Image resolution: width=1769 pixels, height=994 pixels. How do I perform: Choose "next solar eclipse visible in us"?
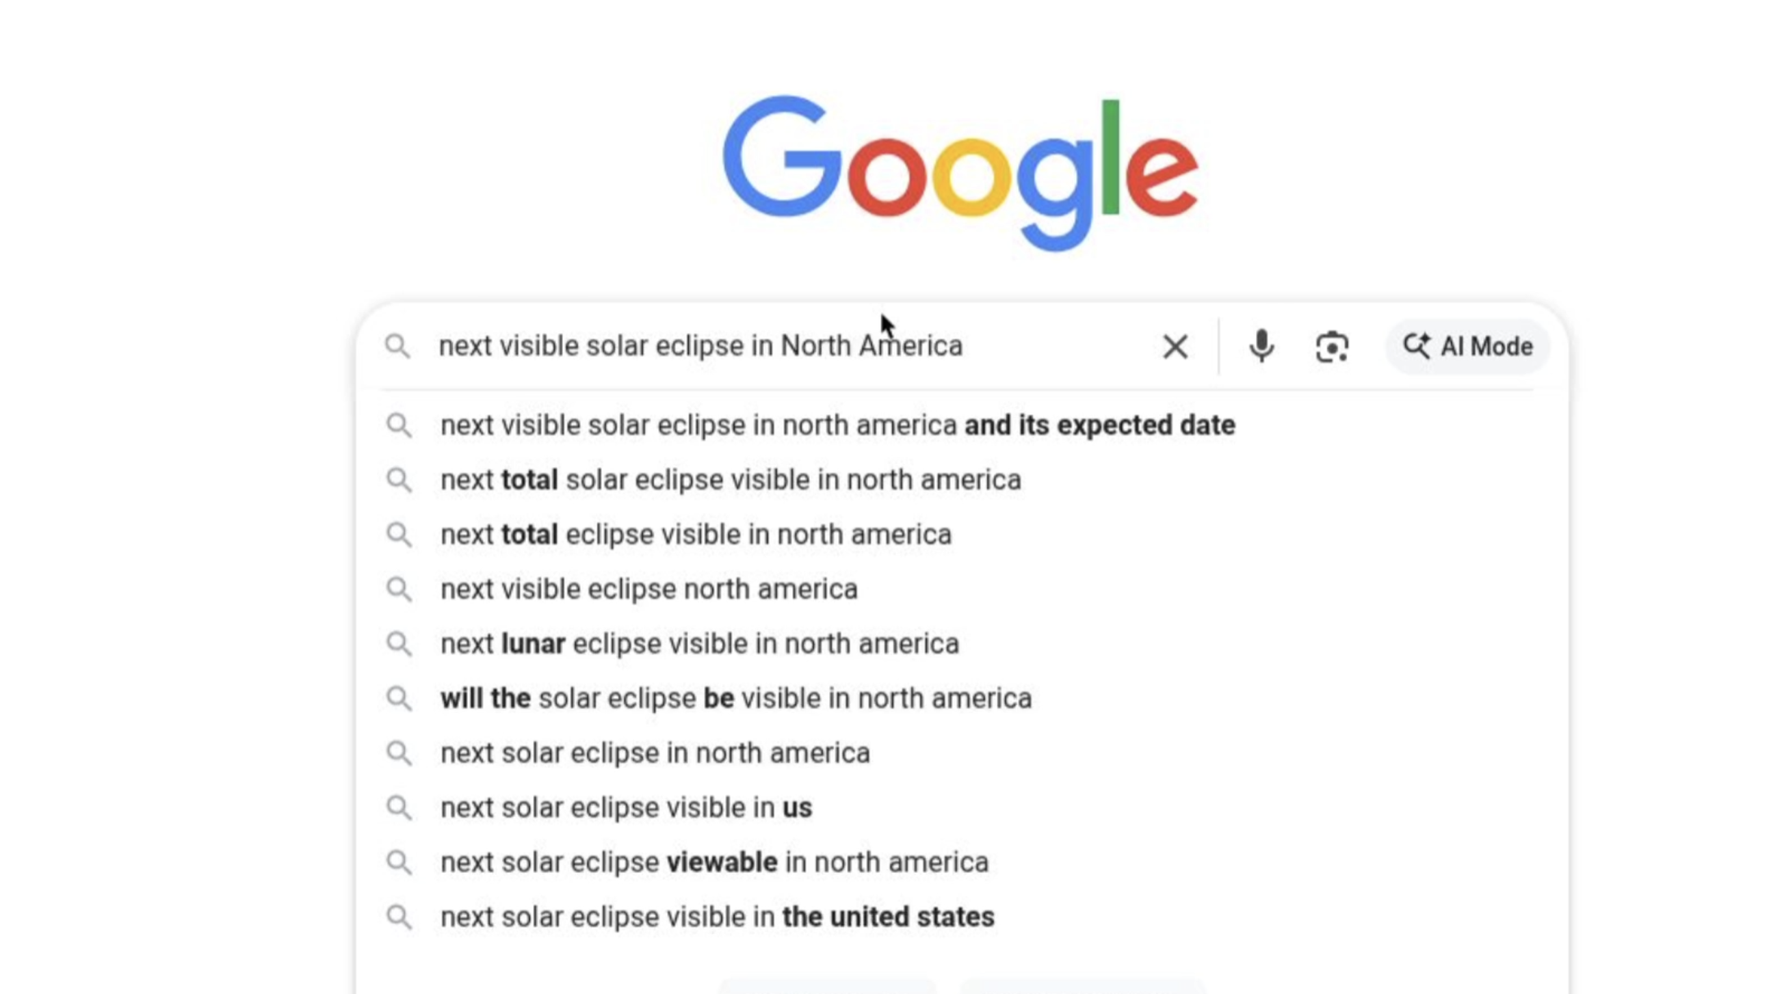coord(626,807)
